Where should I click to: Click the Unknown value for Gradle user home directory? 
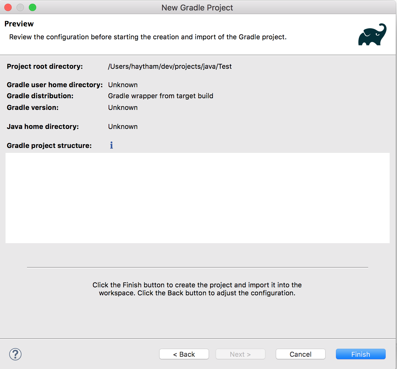click(123, 85)
